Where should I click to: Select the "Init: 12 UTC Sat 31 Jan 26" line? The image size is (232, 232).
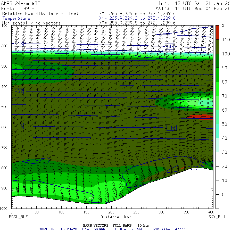point(194,3)
